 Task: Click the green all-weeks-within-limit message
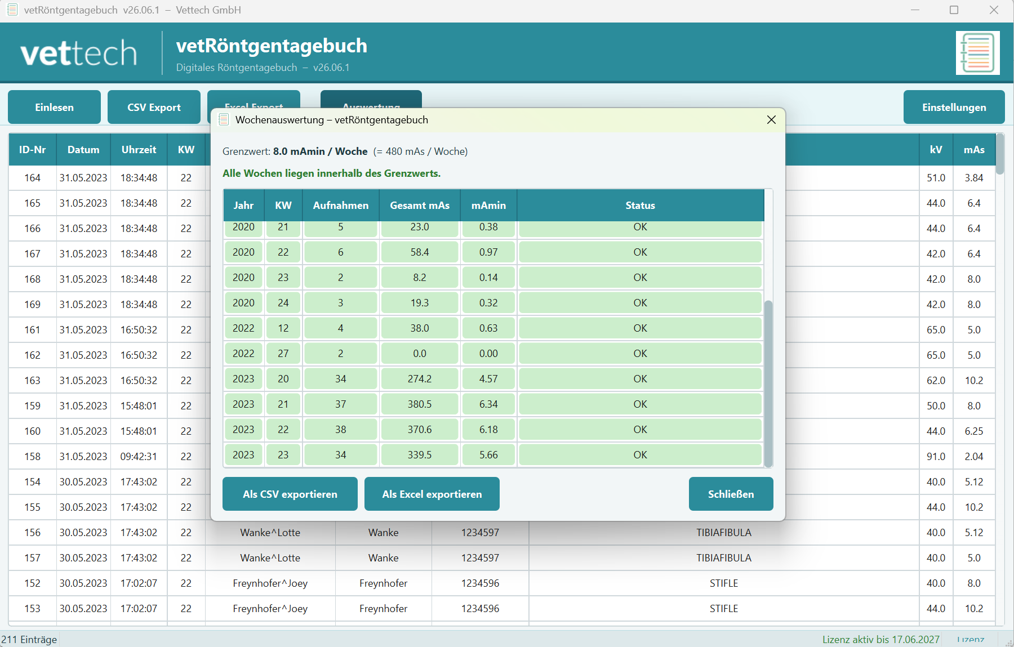pos(332,173)
